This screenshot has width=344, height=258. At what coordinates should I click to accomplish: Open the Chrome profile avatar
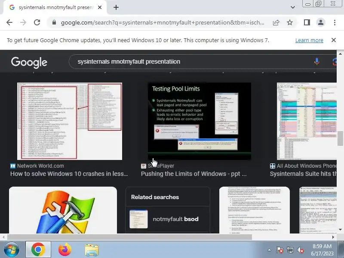tap(320, 22)
